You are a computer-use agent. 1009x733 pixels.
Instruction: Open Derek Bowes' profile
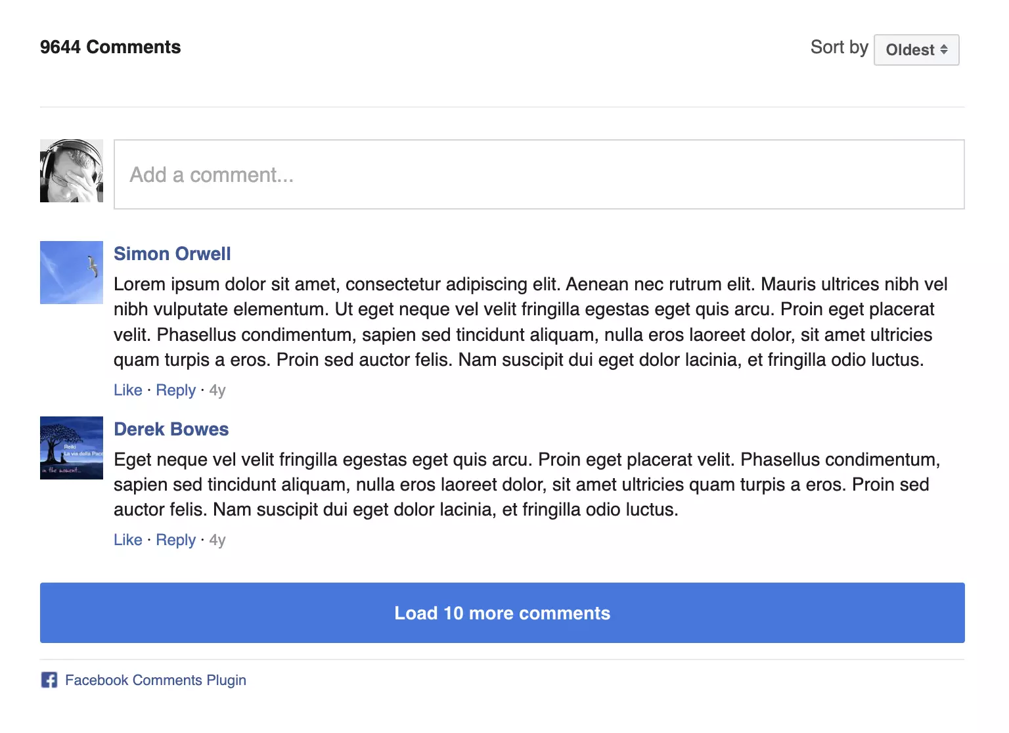click(171, 429)
